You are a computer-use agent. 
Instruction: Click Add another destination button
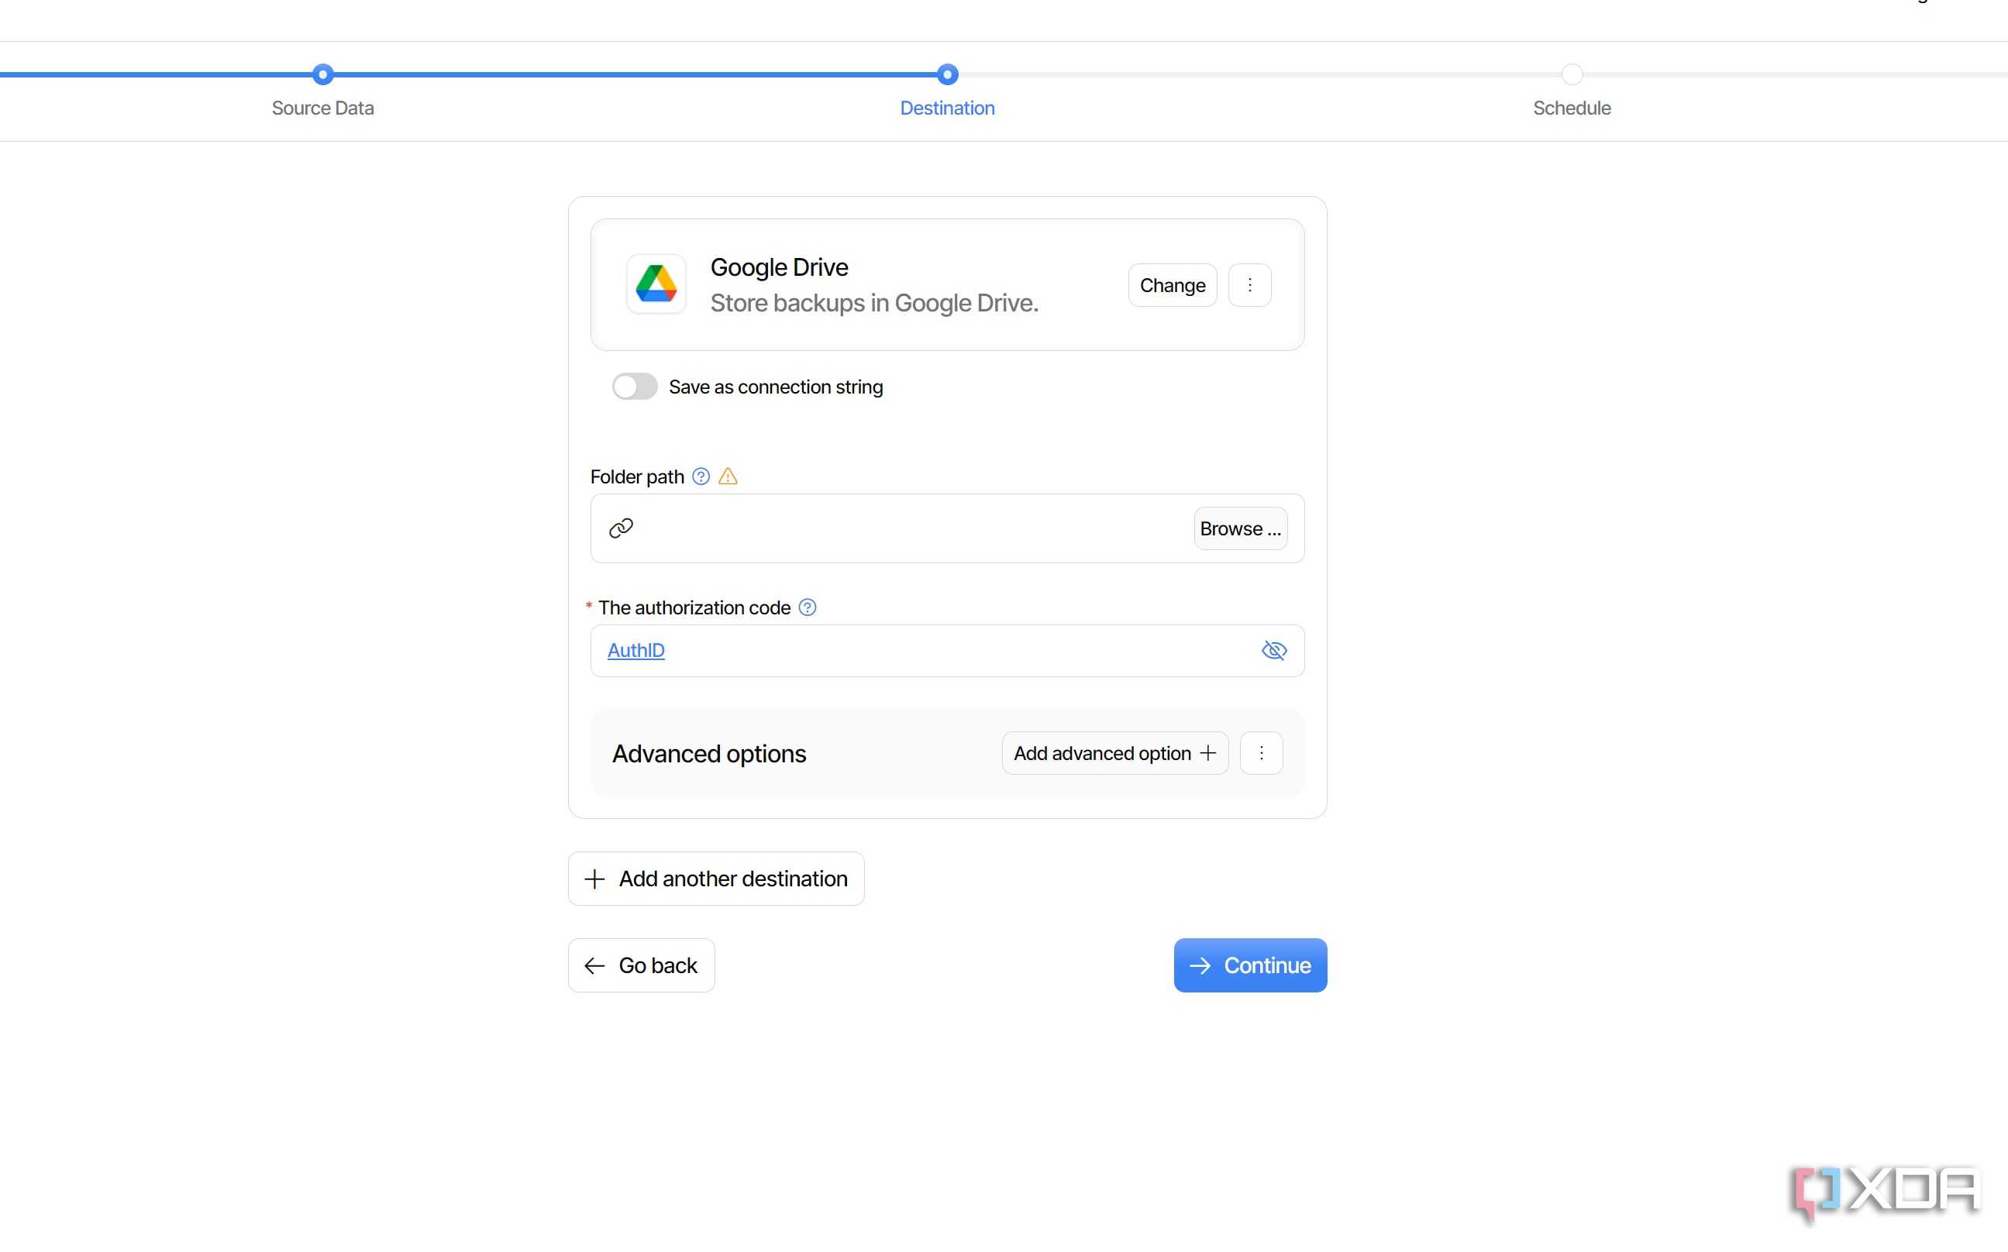pyautogui.click(x=716, y=879)
